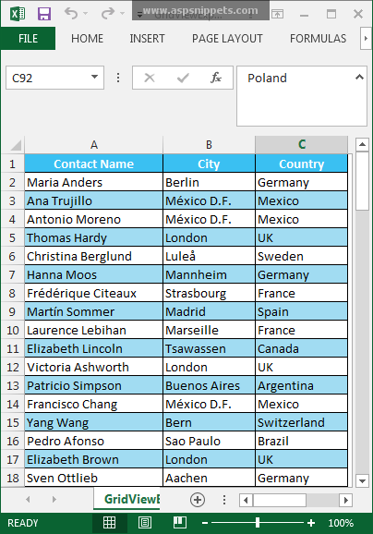Add a new sheet with plus icon
Screen dimensions: 373x534
[x=198, y=500]
